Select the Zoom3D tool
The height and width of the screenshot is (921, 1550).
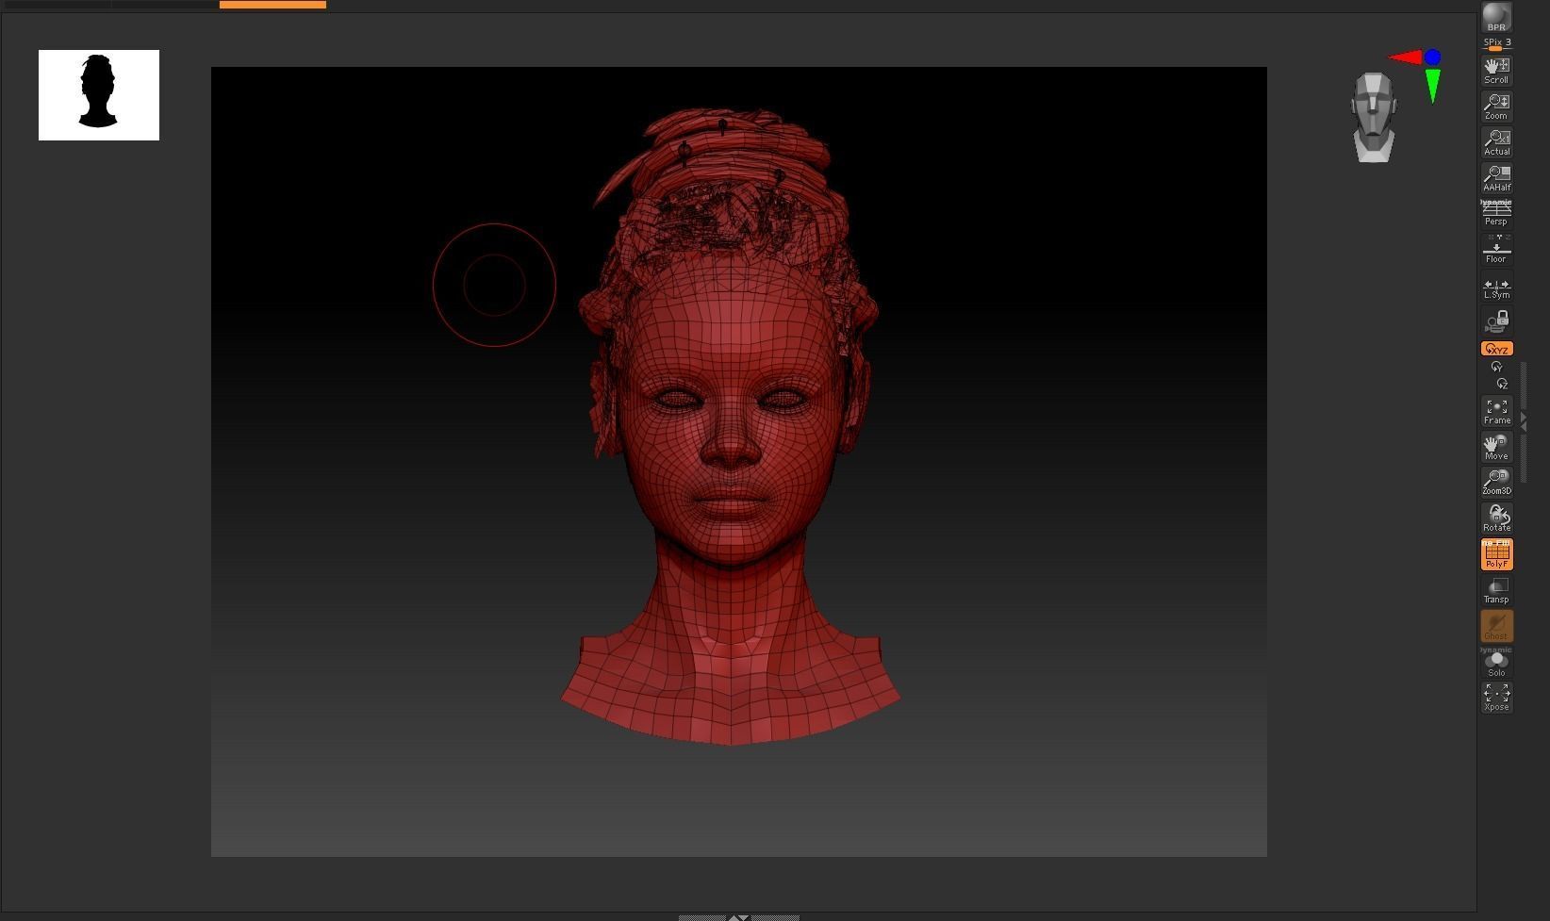click(x=1496, y=483)
